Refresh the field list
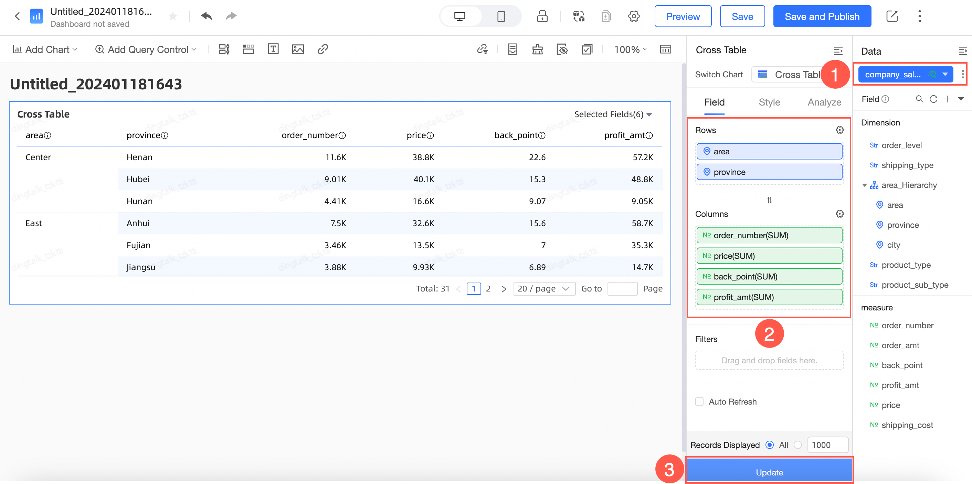The image size is (972, 484). (933, 99)
